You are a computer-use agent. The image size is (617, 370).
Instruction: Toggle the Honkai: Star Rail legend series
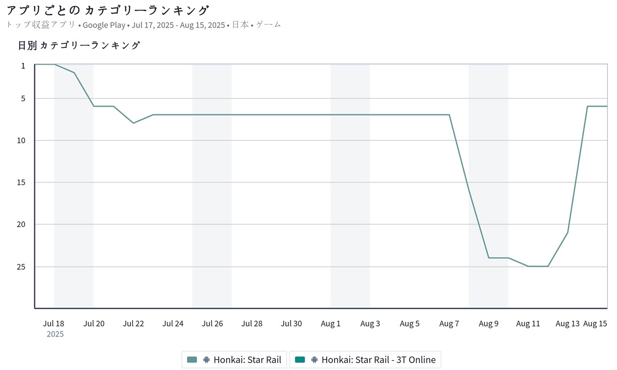[x=247, y=359]
